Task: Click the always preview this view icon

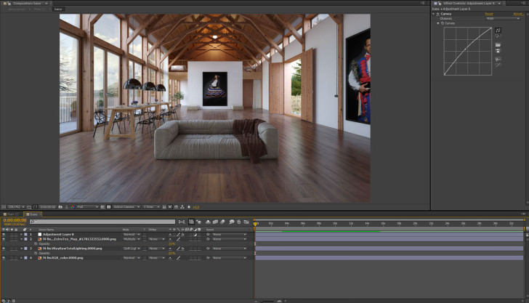Action: pyautogui.click(x=4, y=207)
